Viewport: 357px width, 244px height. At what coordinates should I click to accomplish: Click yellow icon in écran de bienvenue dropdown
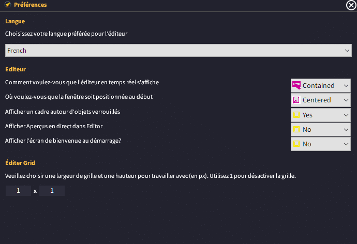(296, 144)
